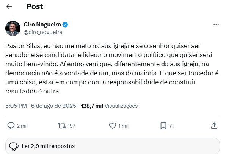Click the speech bubbles icon in replies button
This screenshot has width=226, height=154.
[x=14, y=147]
